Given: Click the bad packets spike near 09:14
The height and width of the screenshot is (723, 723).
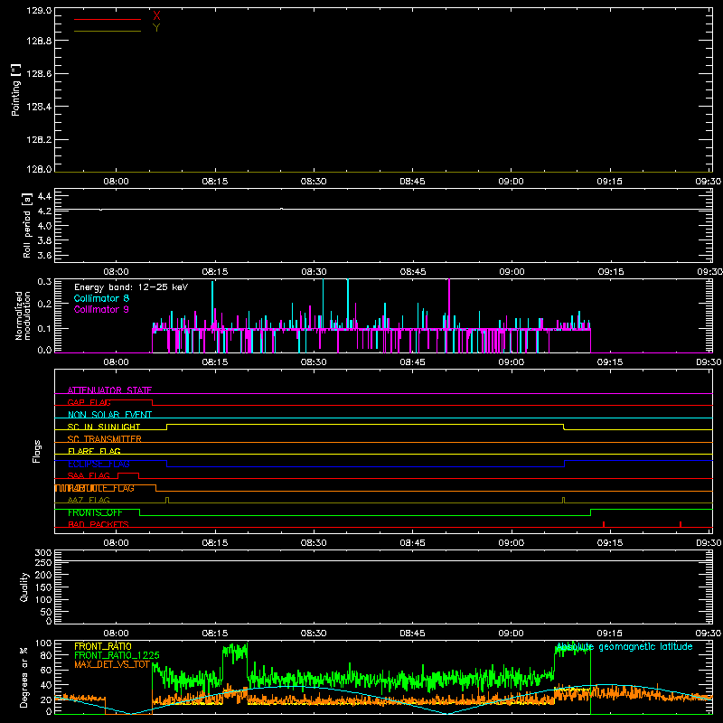Looking at the screenshot, I should 604,524.
